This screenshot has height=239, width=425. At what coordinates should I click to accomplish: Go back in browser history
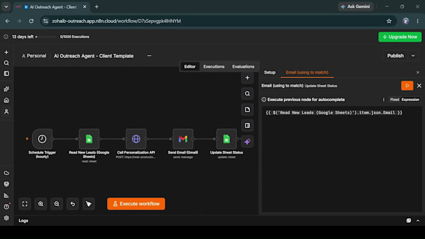[x=7, y=21]
